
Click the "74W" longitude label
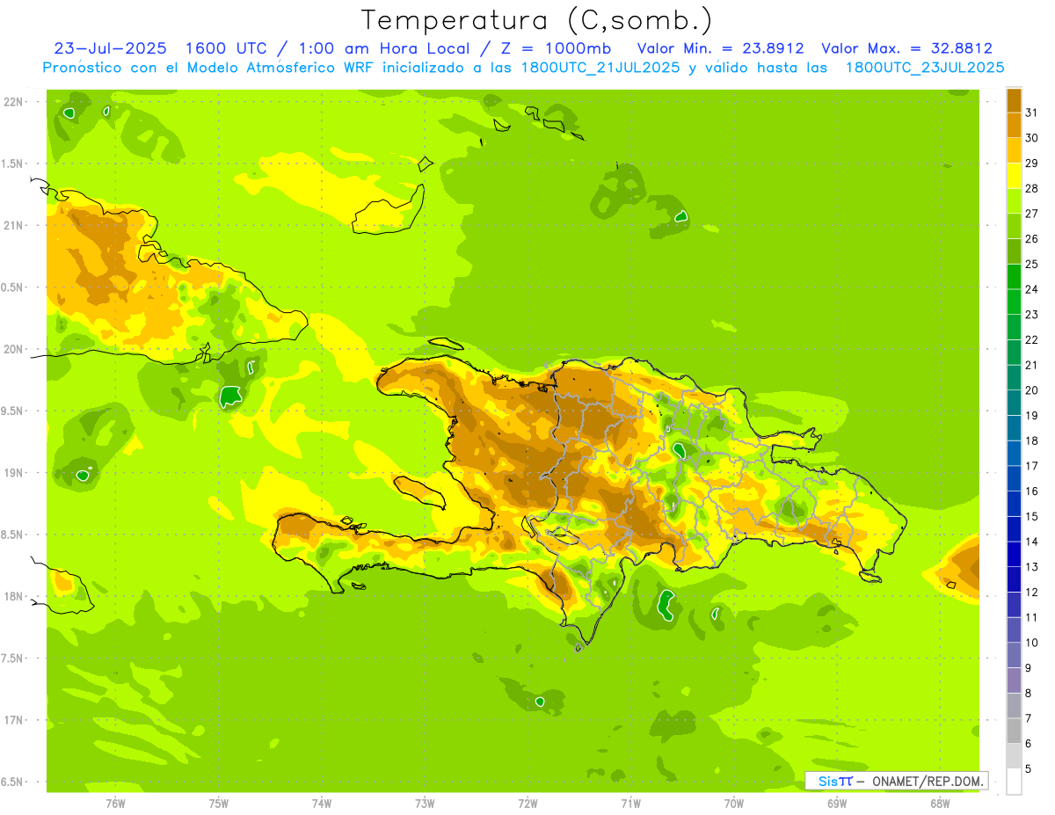(x=322, y=804)
